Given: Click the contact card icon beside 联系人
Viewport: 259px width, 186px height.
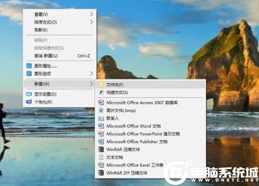Looking at the screenshot, I should 101,118.
